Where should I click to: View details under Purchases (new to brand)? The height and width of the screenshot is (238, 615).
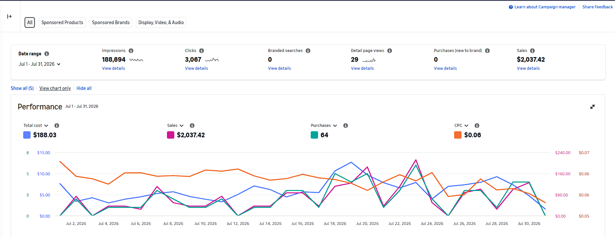click(445, 68)
